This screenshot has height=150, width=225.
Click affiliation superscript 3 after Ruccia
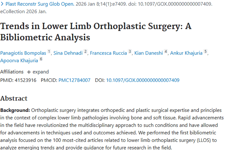(130, 52)
